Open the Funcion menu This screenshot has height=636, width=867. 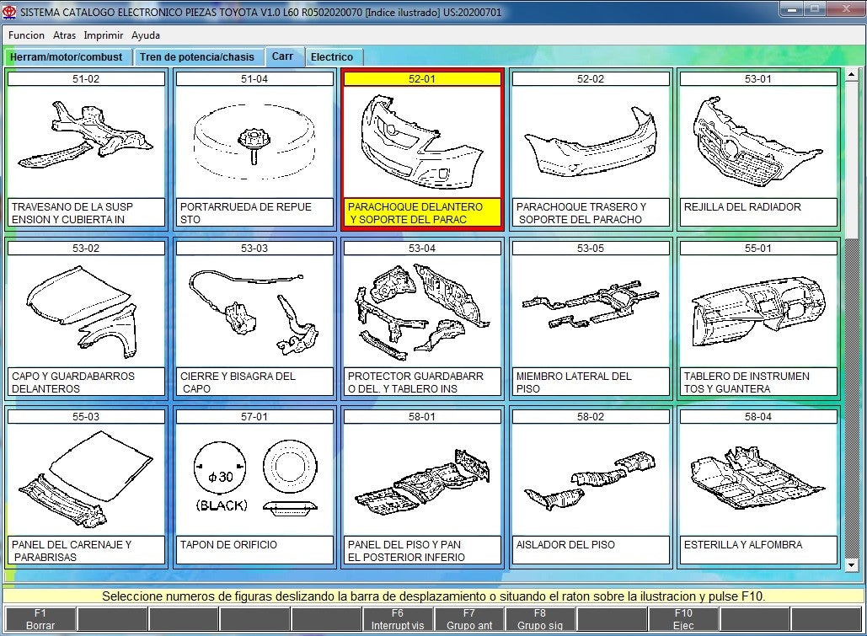[x=26, y=35]
